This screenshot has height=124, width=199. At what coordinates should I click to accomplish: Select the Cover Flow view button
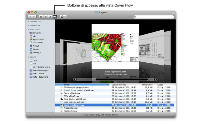55,17
